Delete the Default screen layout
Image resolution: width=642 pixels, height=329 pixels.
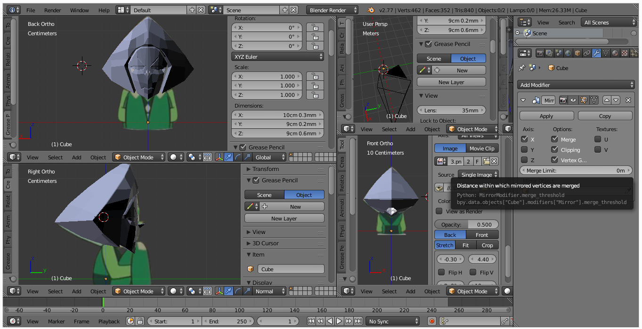coord(201,10)
